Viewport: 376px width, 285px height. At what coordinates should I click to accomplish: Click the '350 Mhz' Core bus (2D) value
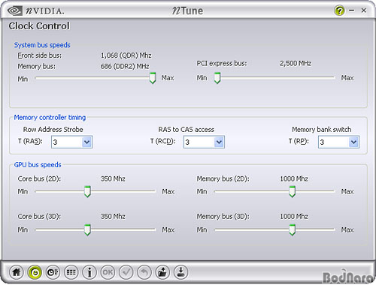pyautogui.click(x=113, y=178)
